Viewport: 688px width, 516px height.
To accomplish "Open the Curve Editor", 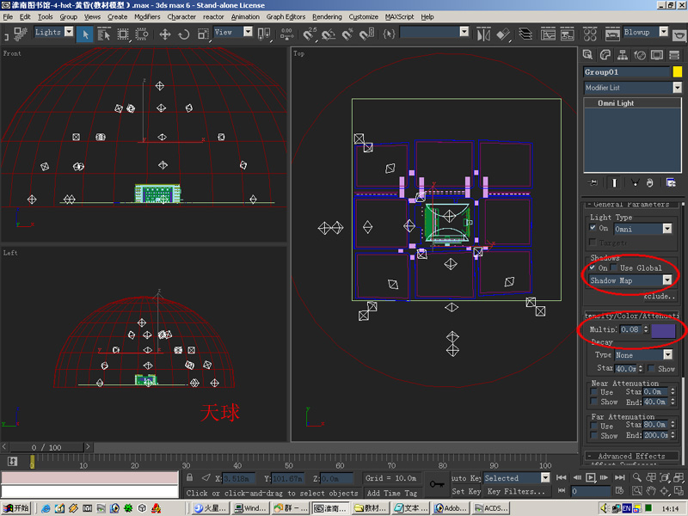I will coord(548,34).
